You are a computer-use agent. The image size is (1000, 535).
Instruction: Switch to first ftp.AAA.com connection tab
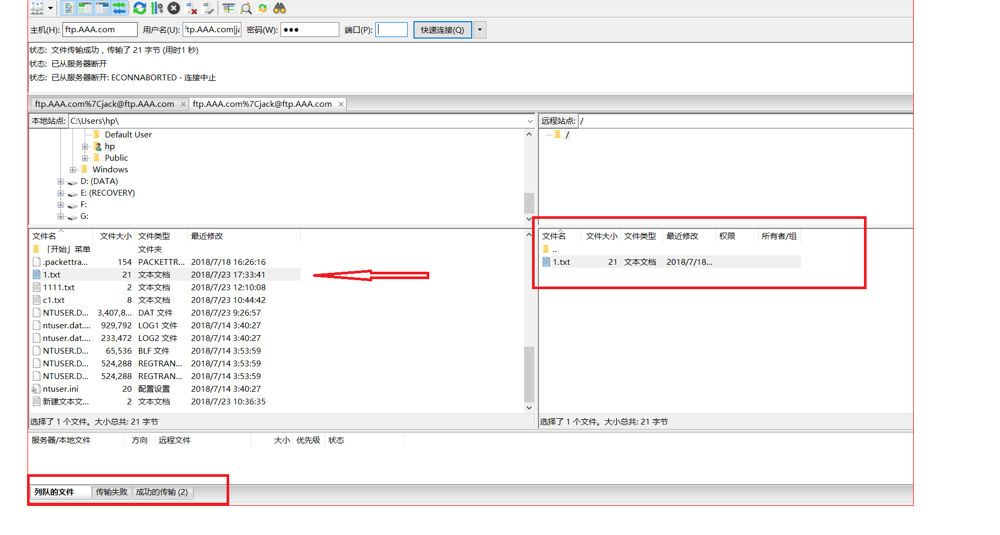104,104
